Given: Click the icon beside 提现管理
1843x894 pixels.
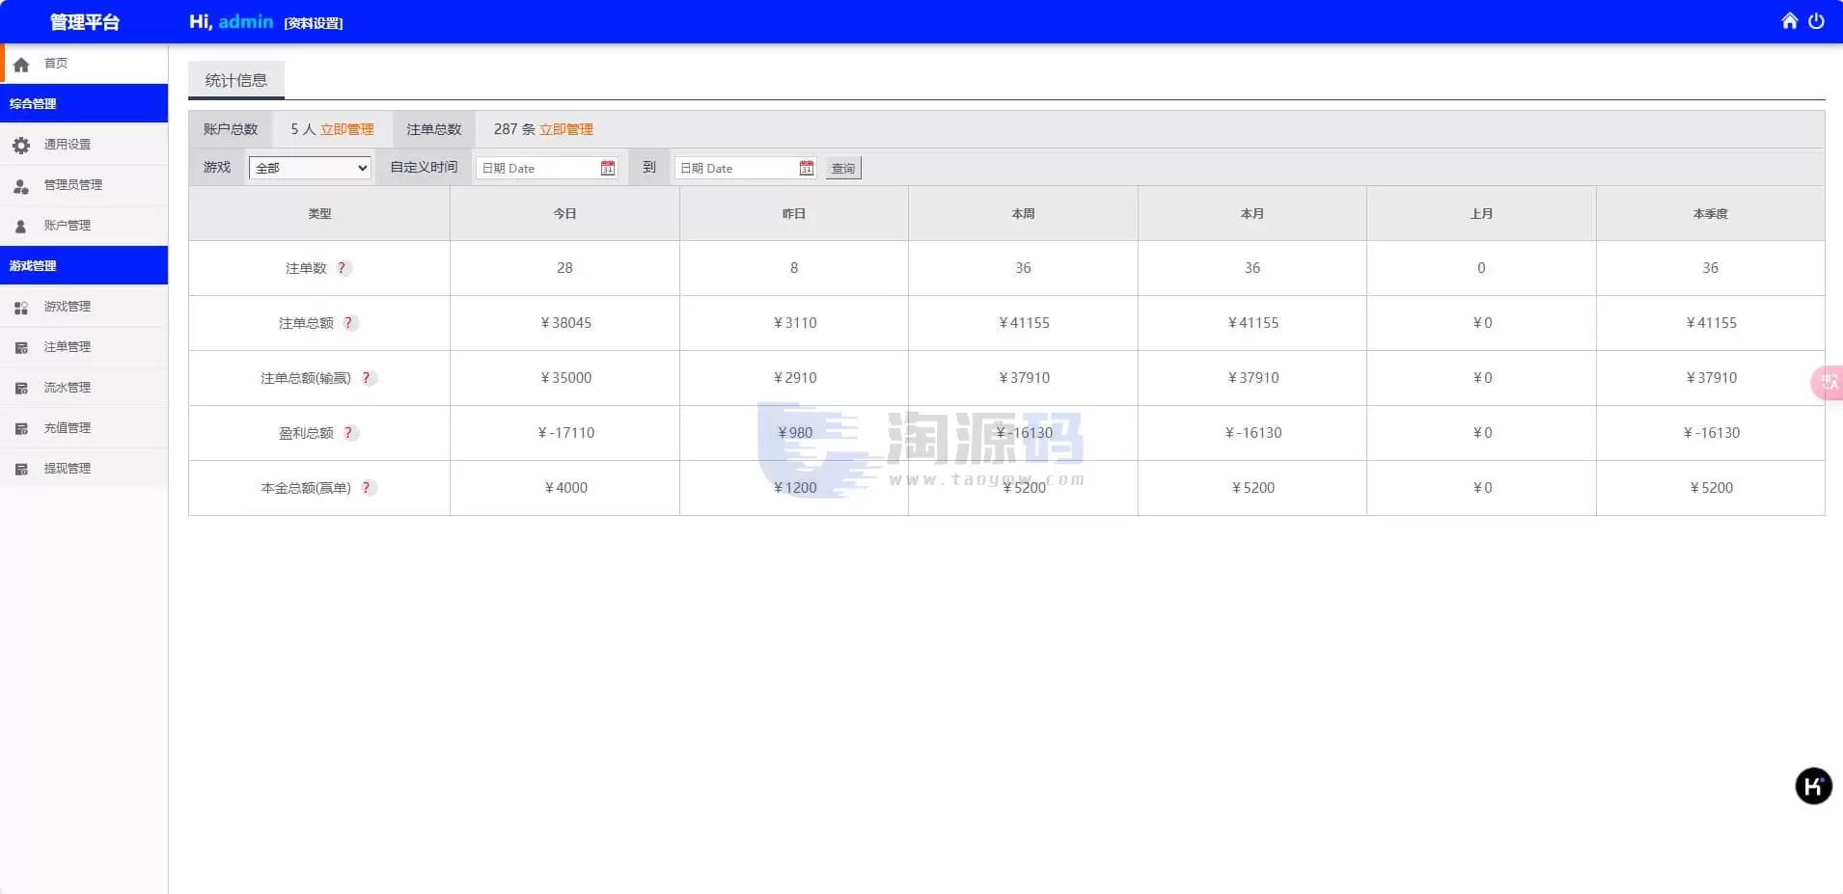Looking at the screenshot, I should click(21, 469).
